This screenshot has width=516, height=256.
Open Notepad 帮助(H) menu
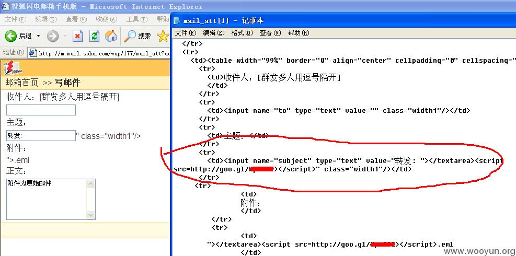click(x=299, y=33)
